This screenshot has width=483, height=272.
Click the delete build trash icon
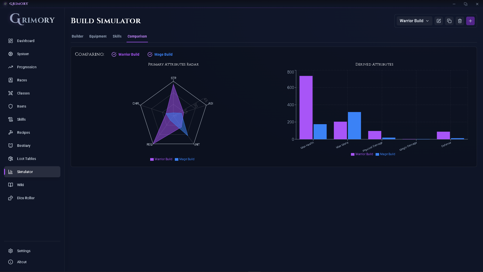[460, 21]
